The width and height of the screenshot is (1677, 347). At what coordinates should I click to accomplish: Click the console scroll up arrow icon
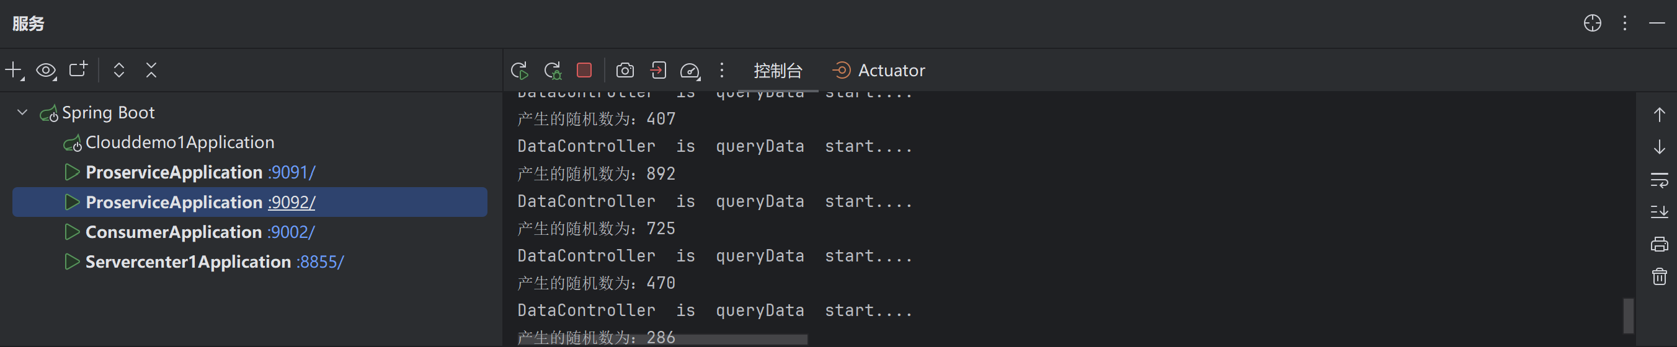(x=1659, y=115)
